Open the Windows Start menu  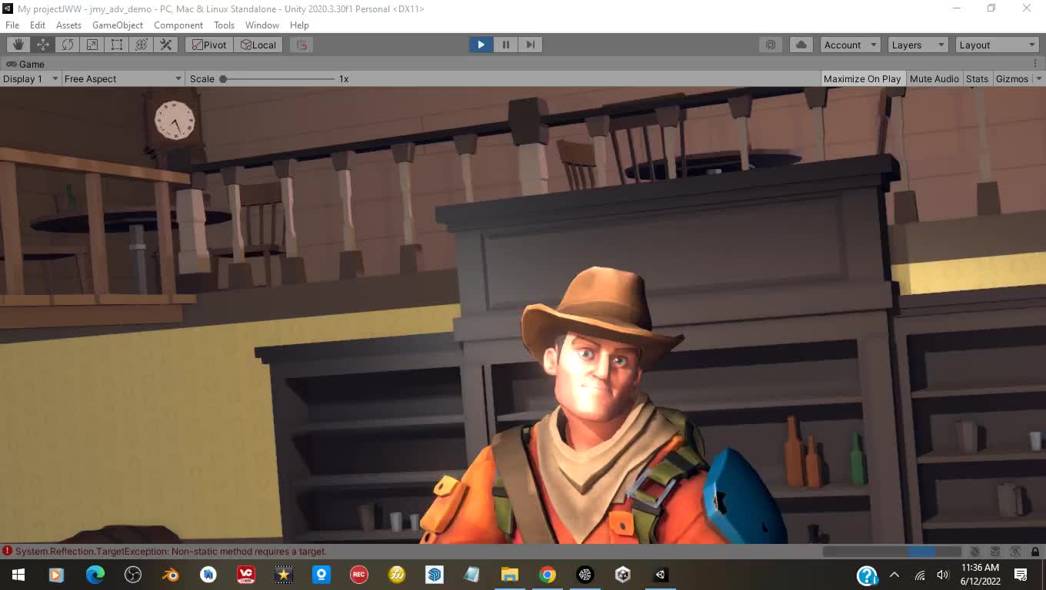point(18,575)
